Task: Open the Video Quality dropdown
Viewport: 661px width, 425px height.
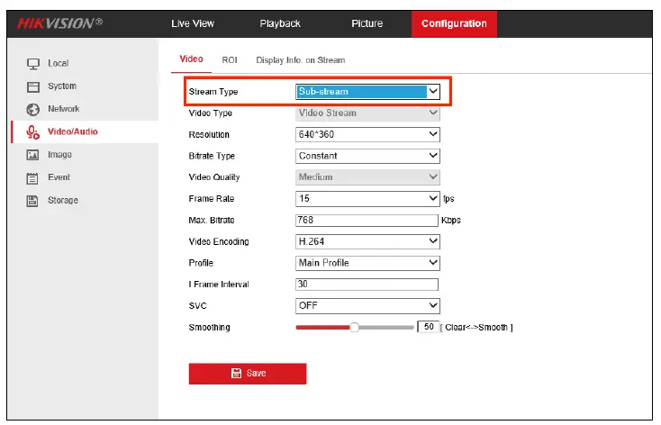Action: (x=367, y=177)
